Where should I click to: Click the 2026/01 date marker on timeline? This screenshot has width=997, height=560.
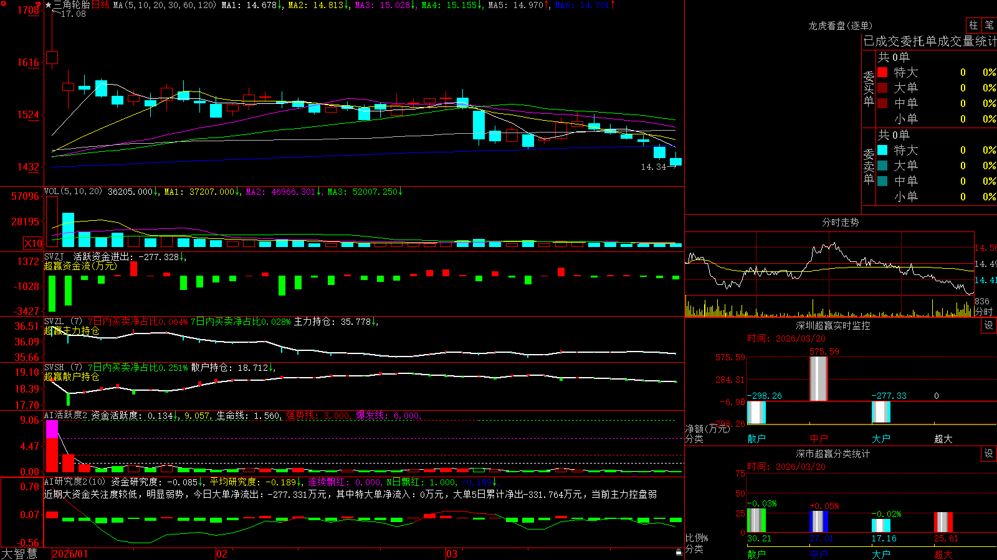pos(70,554)
